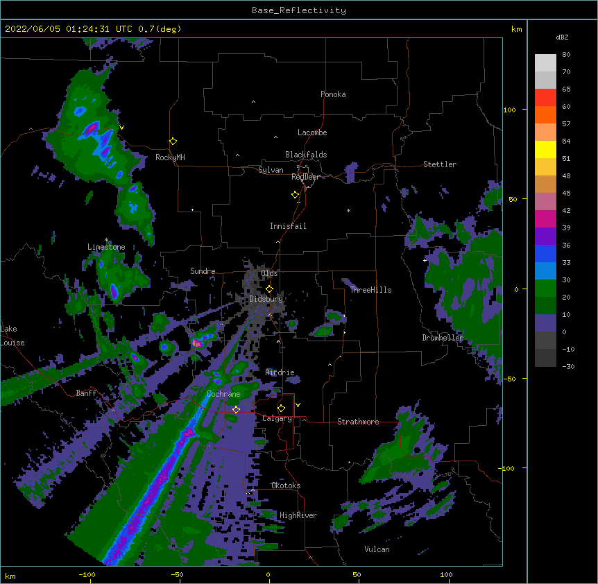Click the red swatch between 65 and 60 dBZ
Screen dimensions: 598x584
(545, 98)
